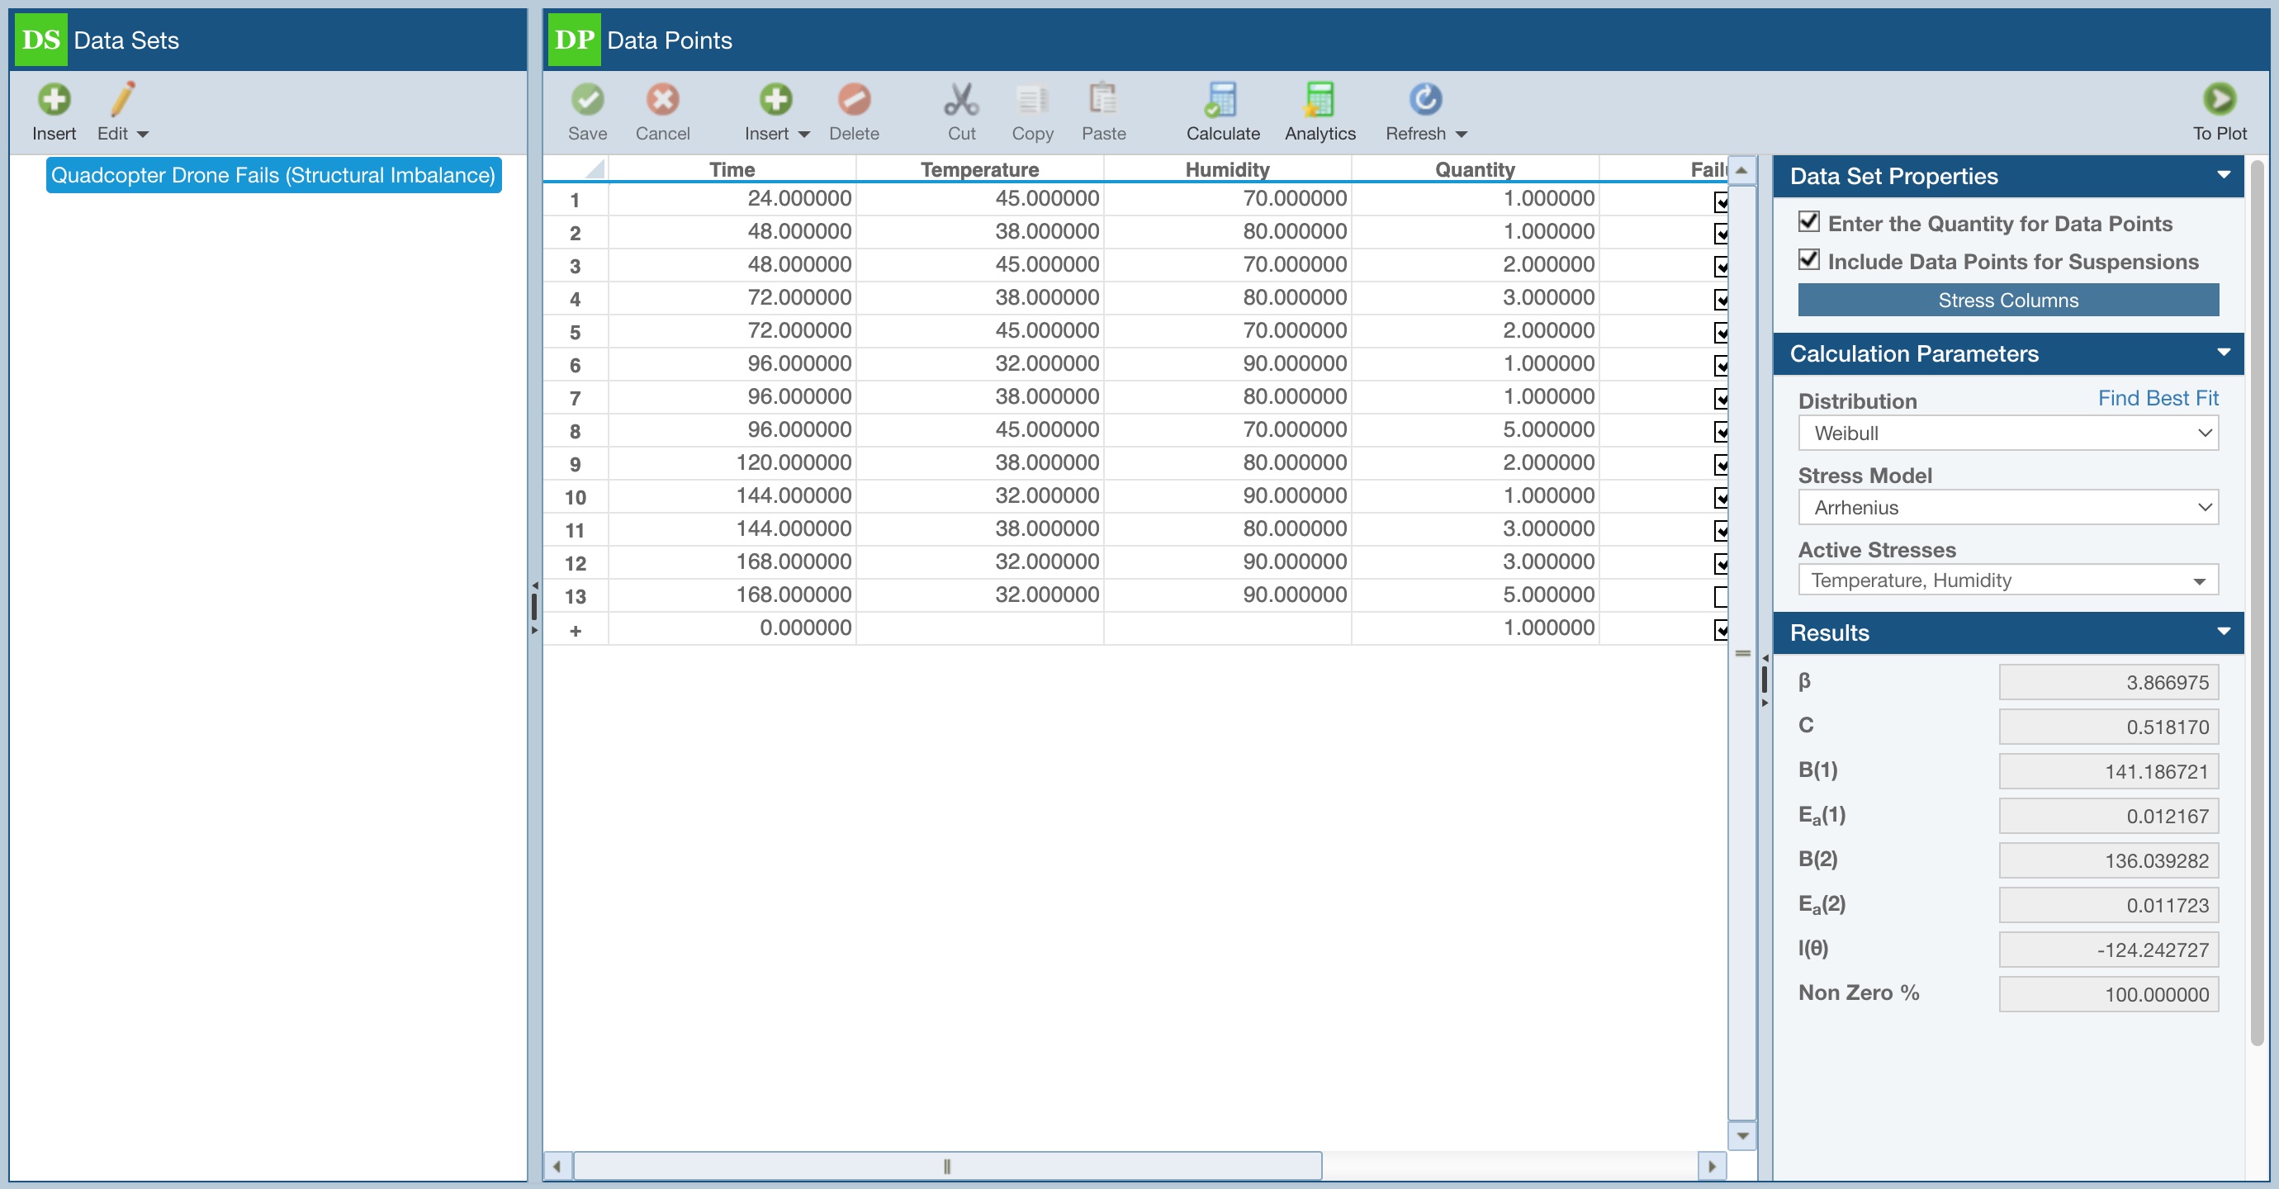Click the Cancel red X icon
The width and height of the screenshot is (2279, 1189).
click(661, 100)
